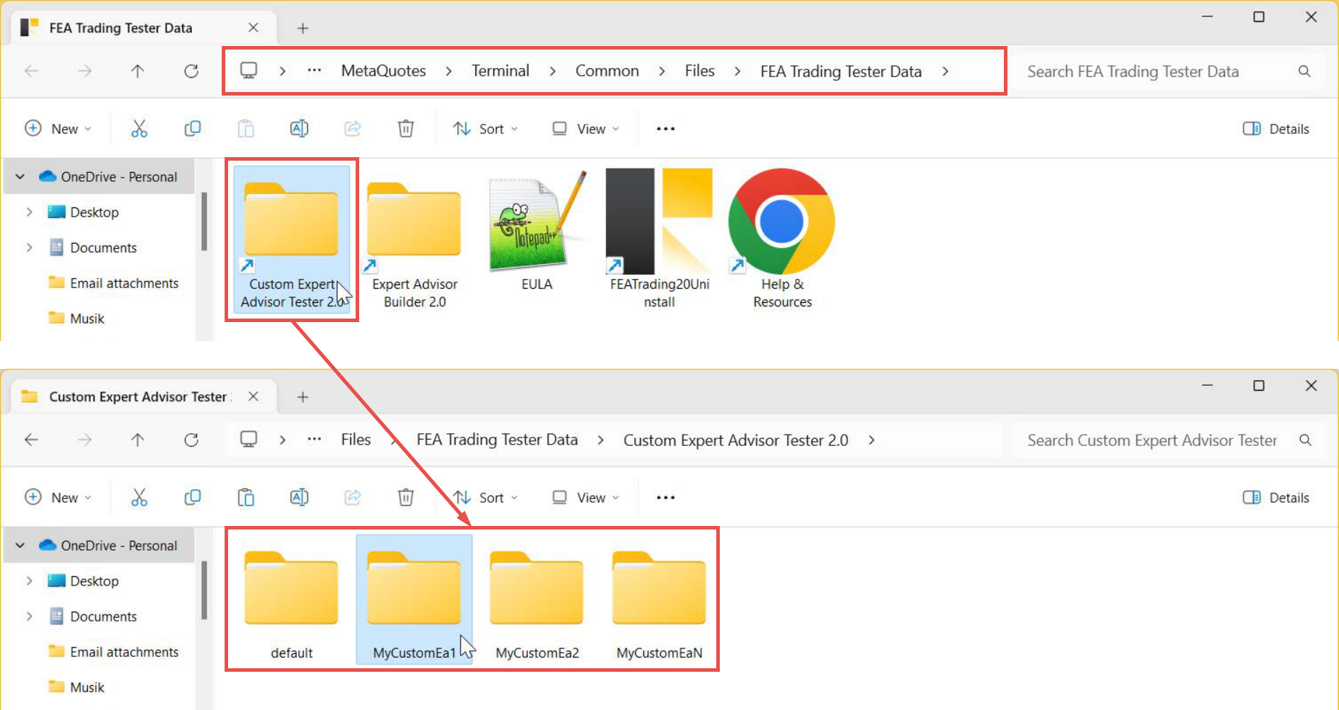The width and height of the screenshot is (1339, 710).
Task: Click the PC icon in top address bar
Action: (249, 70)
